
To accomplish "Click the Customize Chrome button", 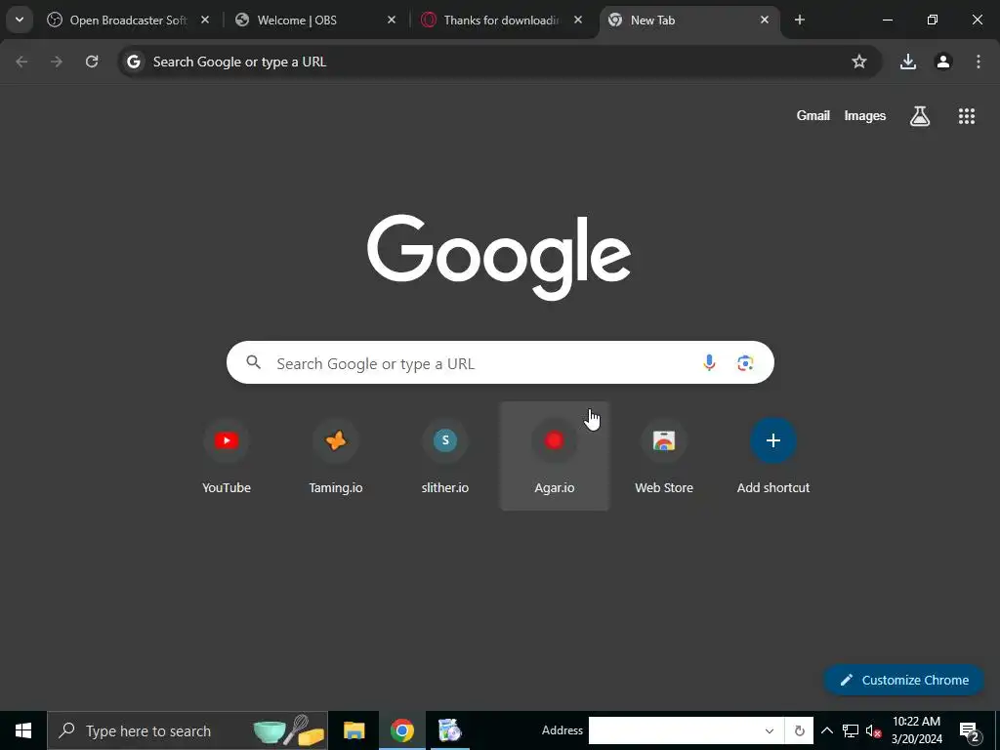I will (x=903, y=680).
